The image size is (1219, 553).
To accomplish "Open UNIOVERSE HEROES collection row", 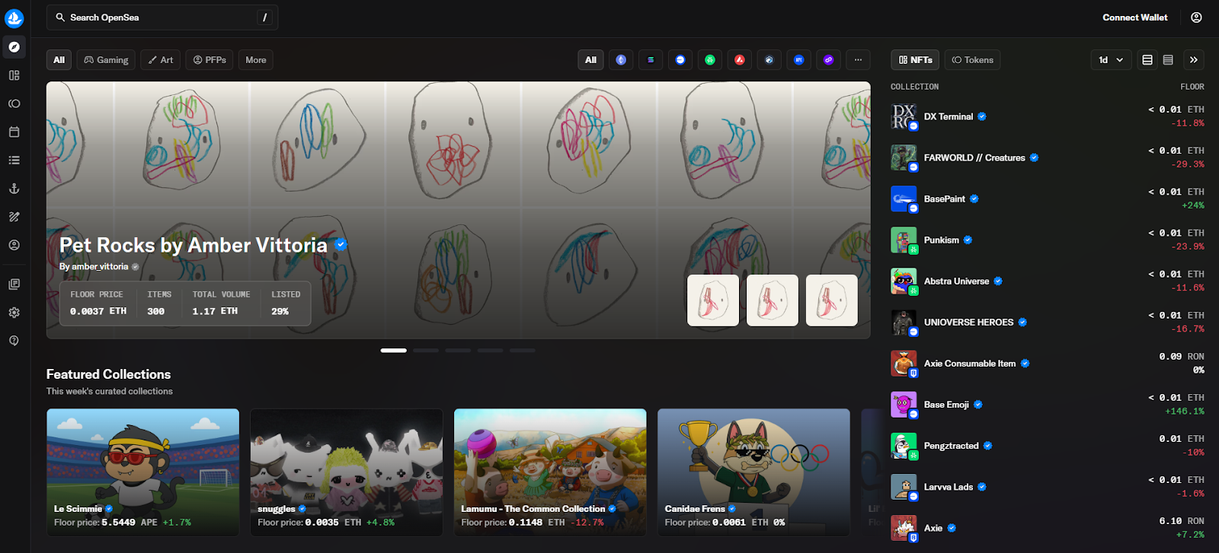I will (x=1048, y=322).
